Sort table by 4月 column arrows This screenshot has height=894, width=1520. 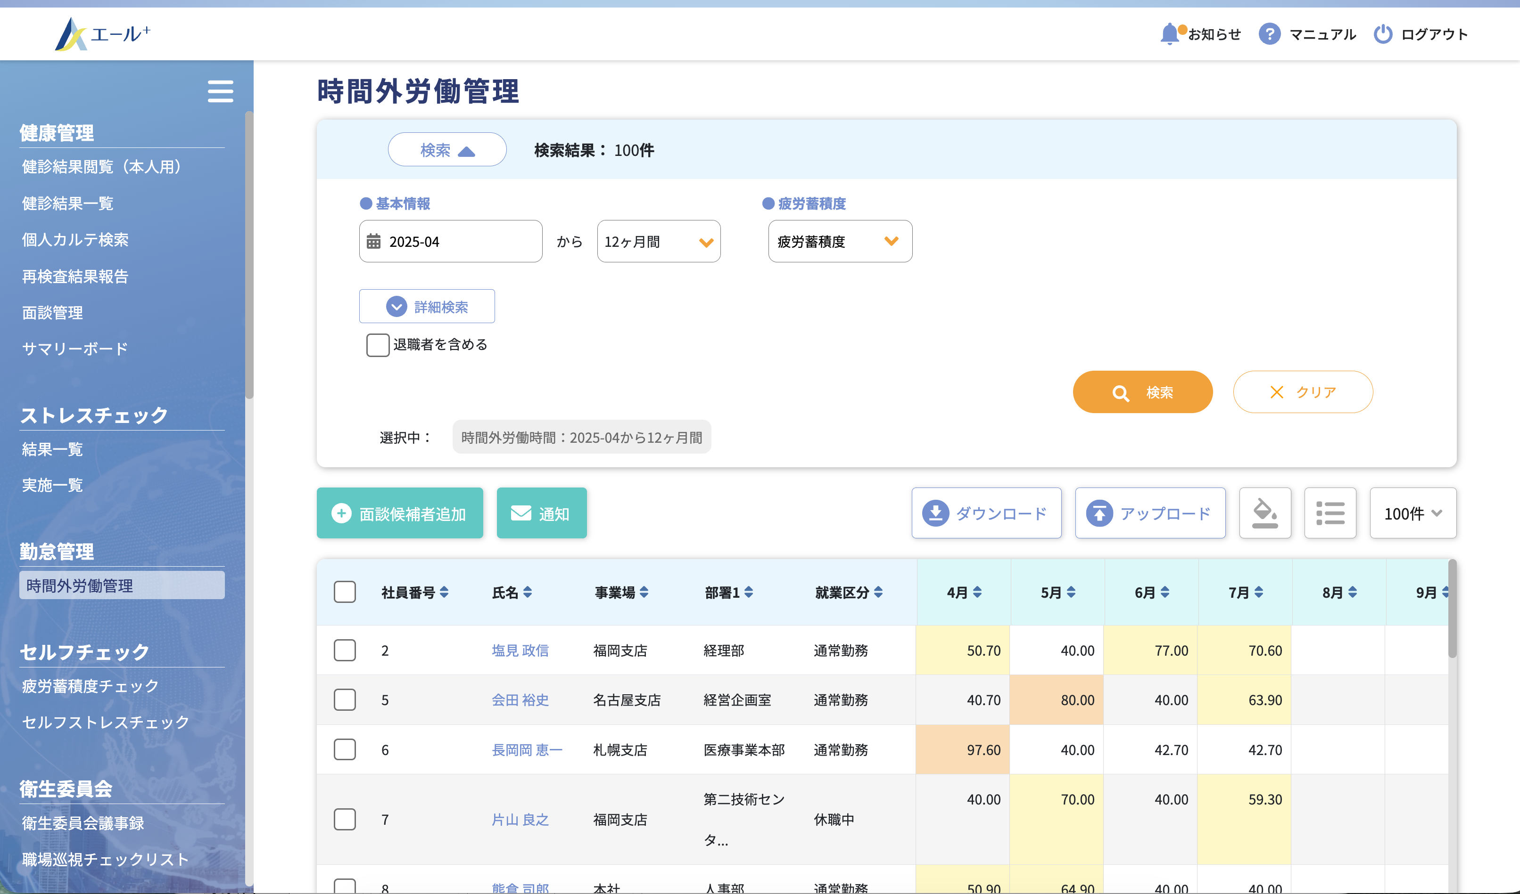tap(977, 592)
